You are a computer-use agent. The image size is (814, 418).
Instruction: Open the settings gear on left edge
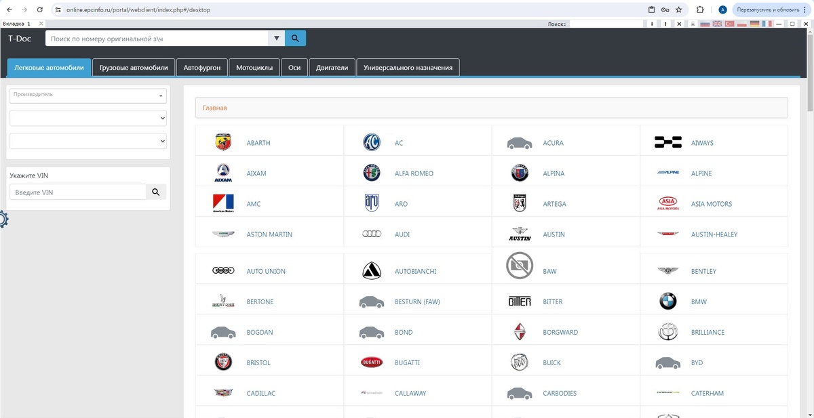3,220
